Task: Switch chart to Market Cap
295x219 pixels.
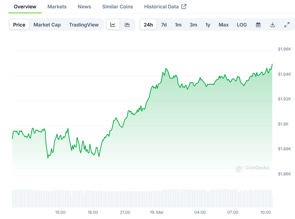Action: [47, 25]
